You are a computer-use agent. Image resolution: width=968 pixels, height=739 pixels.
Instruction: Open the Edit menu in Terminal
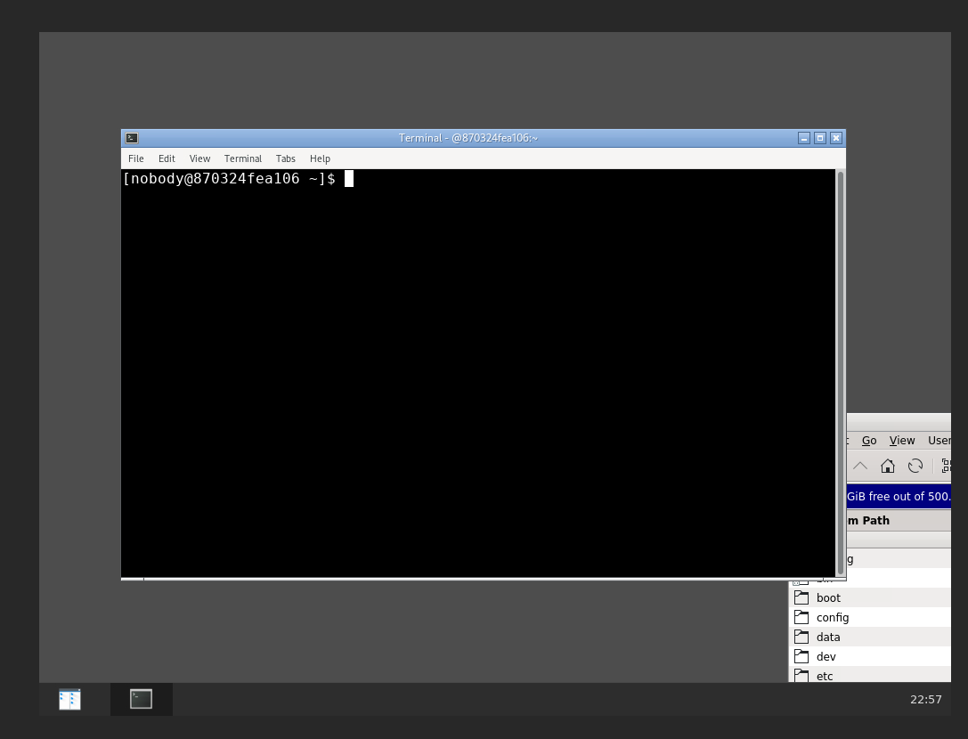[x=167, y=158]
